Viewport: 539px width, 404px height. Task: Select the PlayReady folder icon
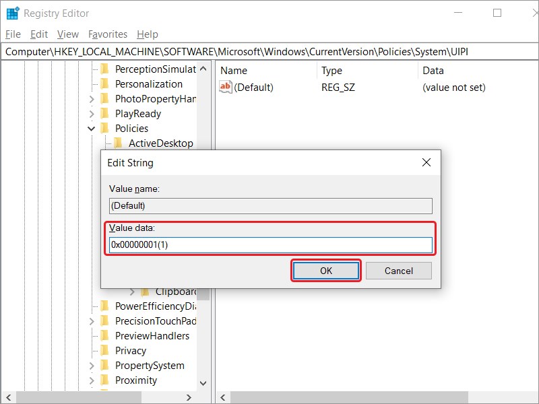104,113
